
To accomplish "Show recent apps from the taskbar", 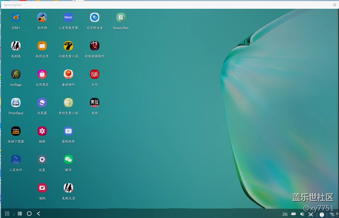I will [x=20, y=214].
